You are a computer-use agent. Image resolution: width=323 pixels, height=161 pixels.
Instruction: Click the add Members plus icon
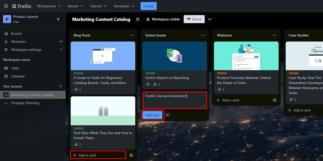61,41
